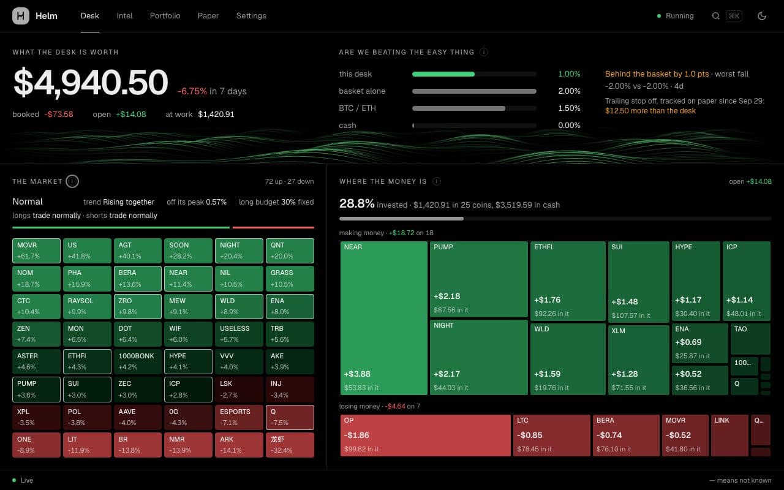
Task: Go to the Paper tab
Action: 208,16
